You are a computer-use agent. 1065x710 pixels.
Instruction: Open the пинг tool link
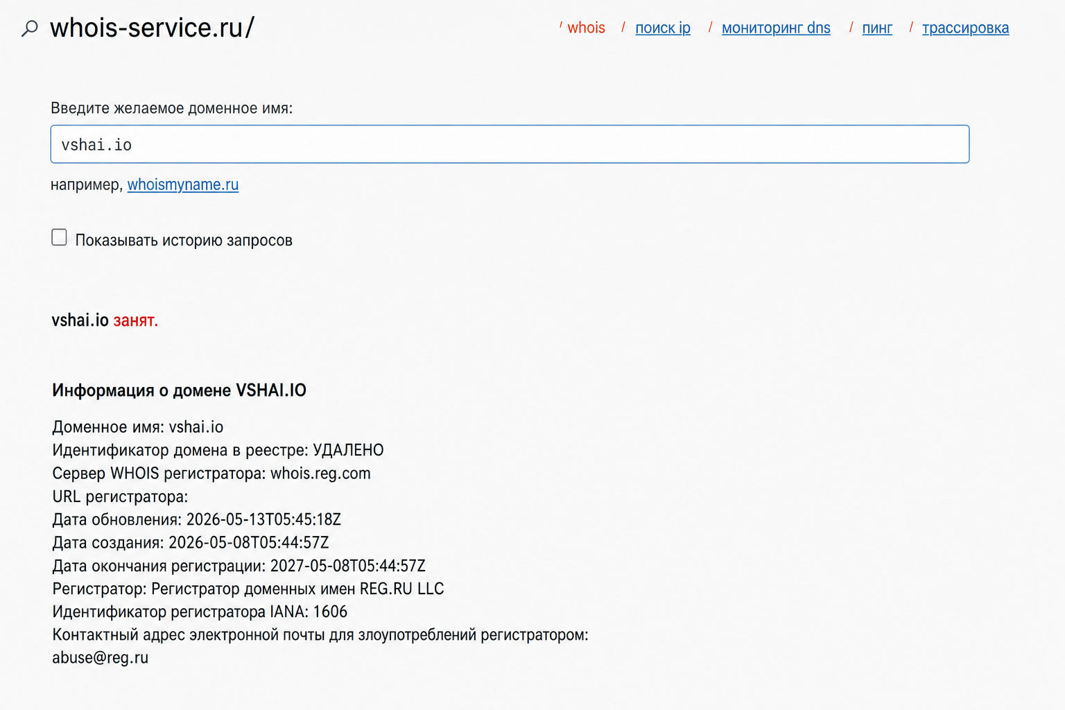tap(877, 28)
